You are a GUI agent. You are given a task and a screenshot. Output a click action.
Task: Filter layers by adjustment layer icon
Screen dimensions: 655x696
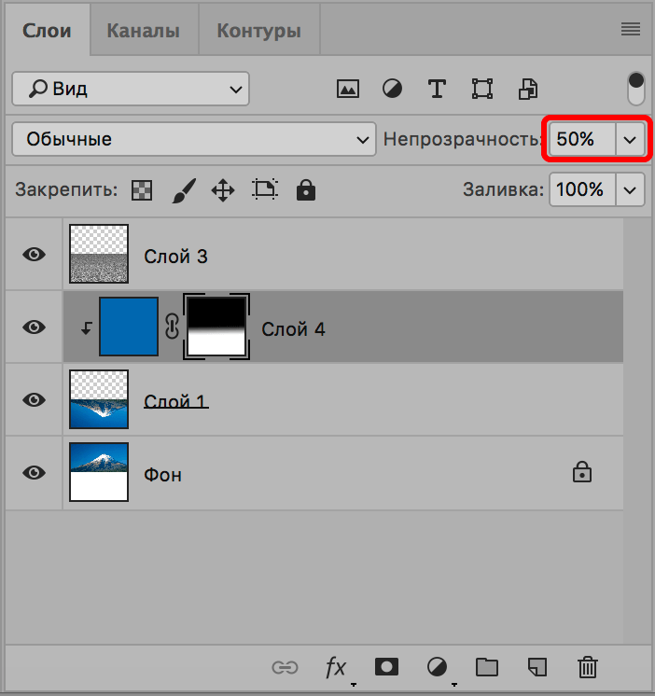tap(392, 89)
